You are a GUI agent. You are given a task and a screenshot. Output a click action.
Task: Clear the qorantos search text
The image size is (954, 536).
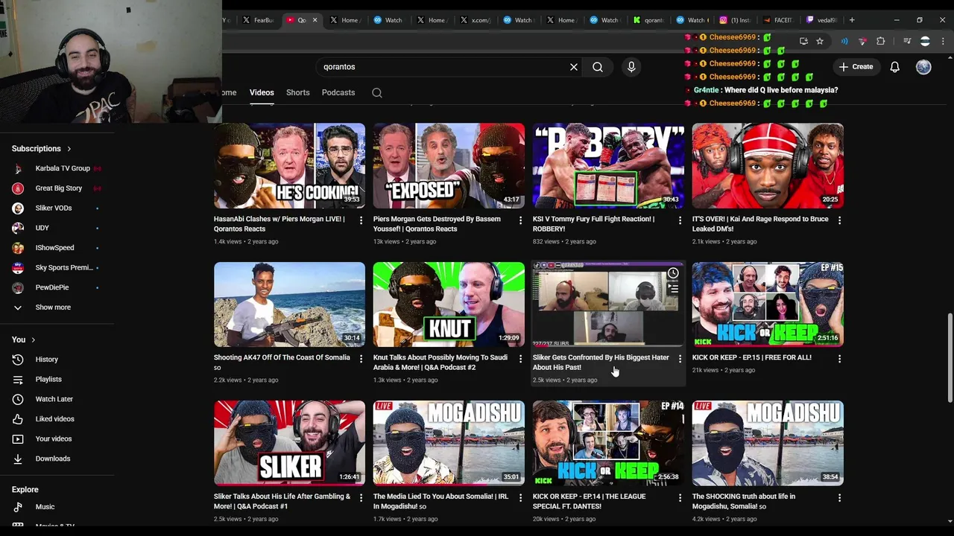click(574, 67)
